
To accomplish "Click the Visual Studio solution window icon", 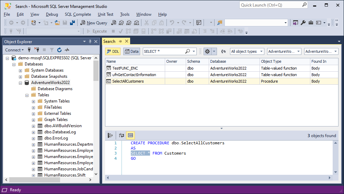I will 296,23.
